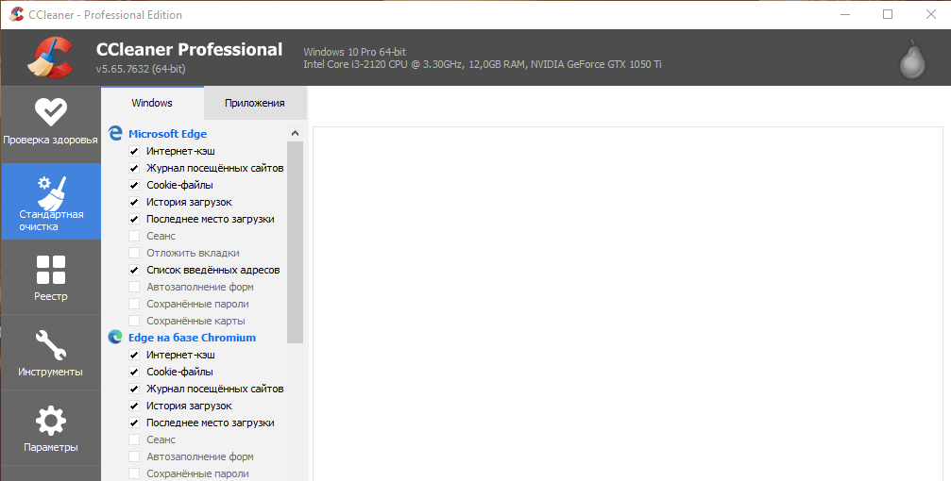
Task: Click the Microsoft Edge browser icon
Action: point(115,134)
